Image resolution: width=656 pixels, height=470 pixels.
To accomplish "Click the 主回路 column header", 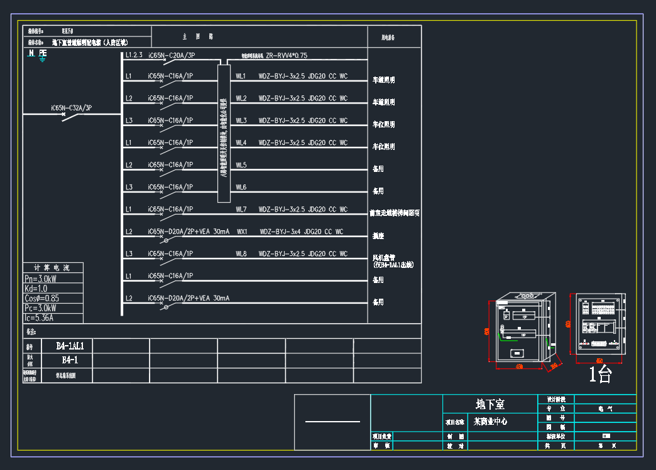I will (x=198, y=37).
